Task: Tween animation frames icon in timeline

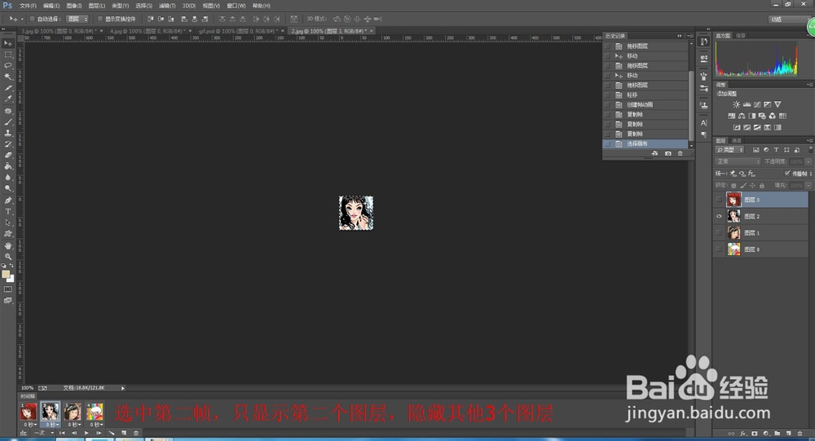Action: point(111,433)
